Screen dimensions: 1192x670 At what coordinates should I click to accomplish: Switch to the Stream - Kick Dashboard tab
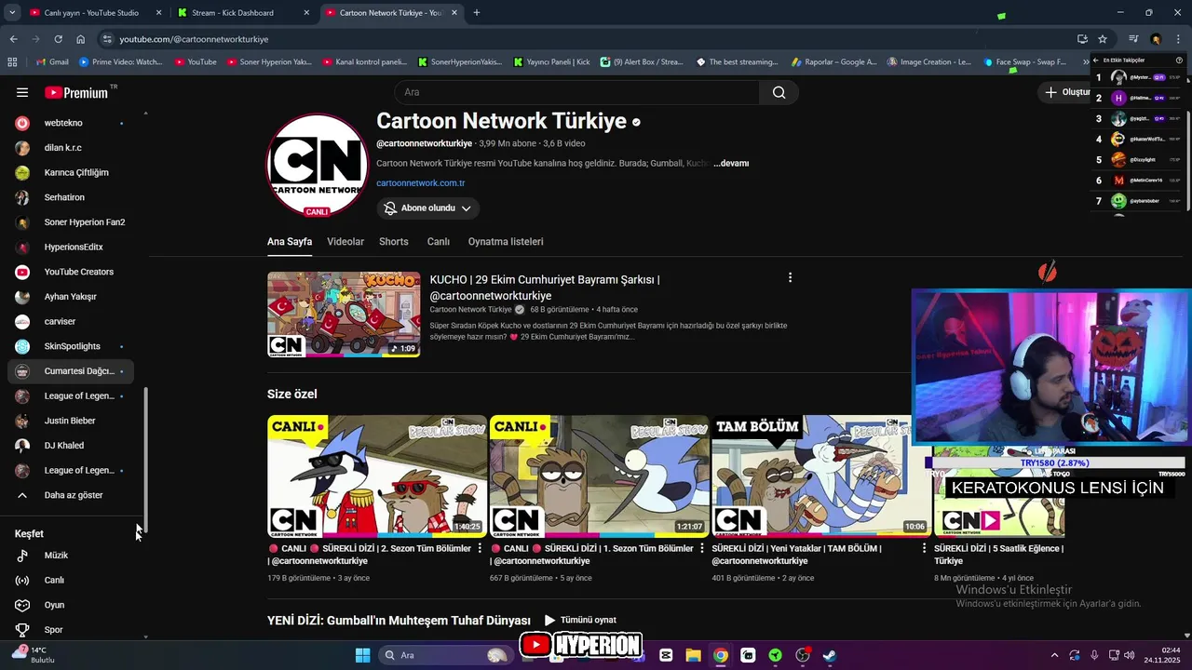[x=237, y=13]
